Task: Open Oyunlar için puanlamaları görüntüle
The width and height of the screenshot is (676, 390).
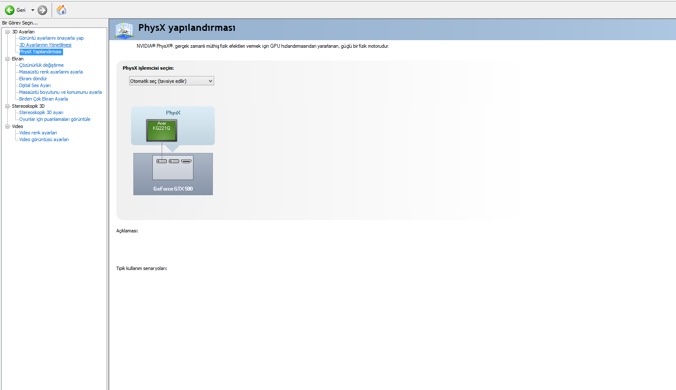Action: click(x=55, y=119)
